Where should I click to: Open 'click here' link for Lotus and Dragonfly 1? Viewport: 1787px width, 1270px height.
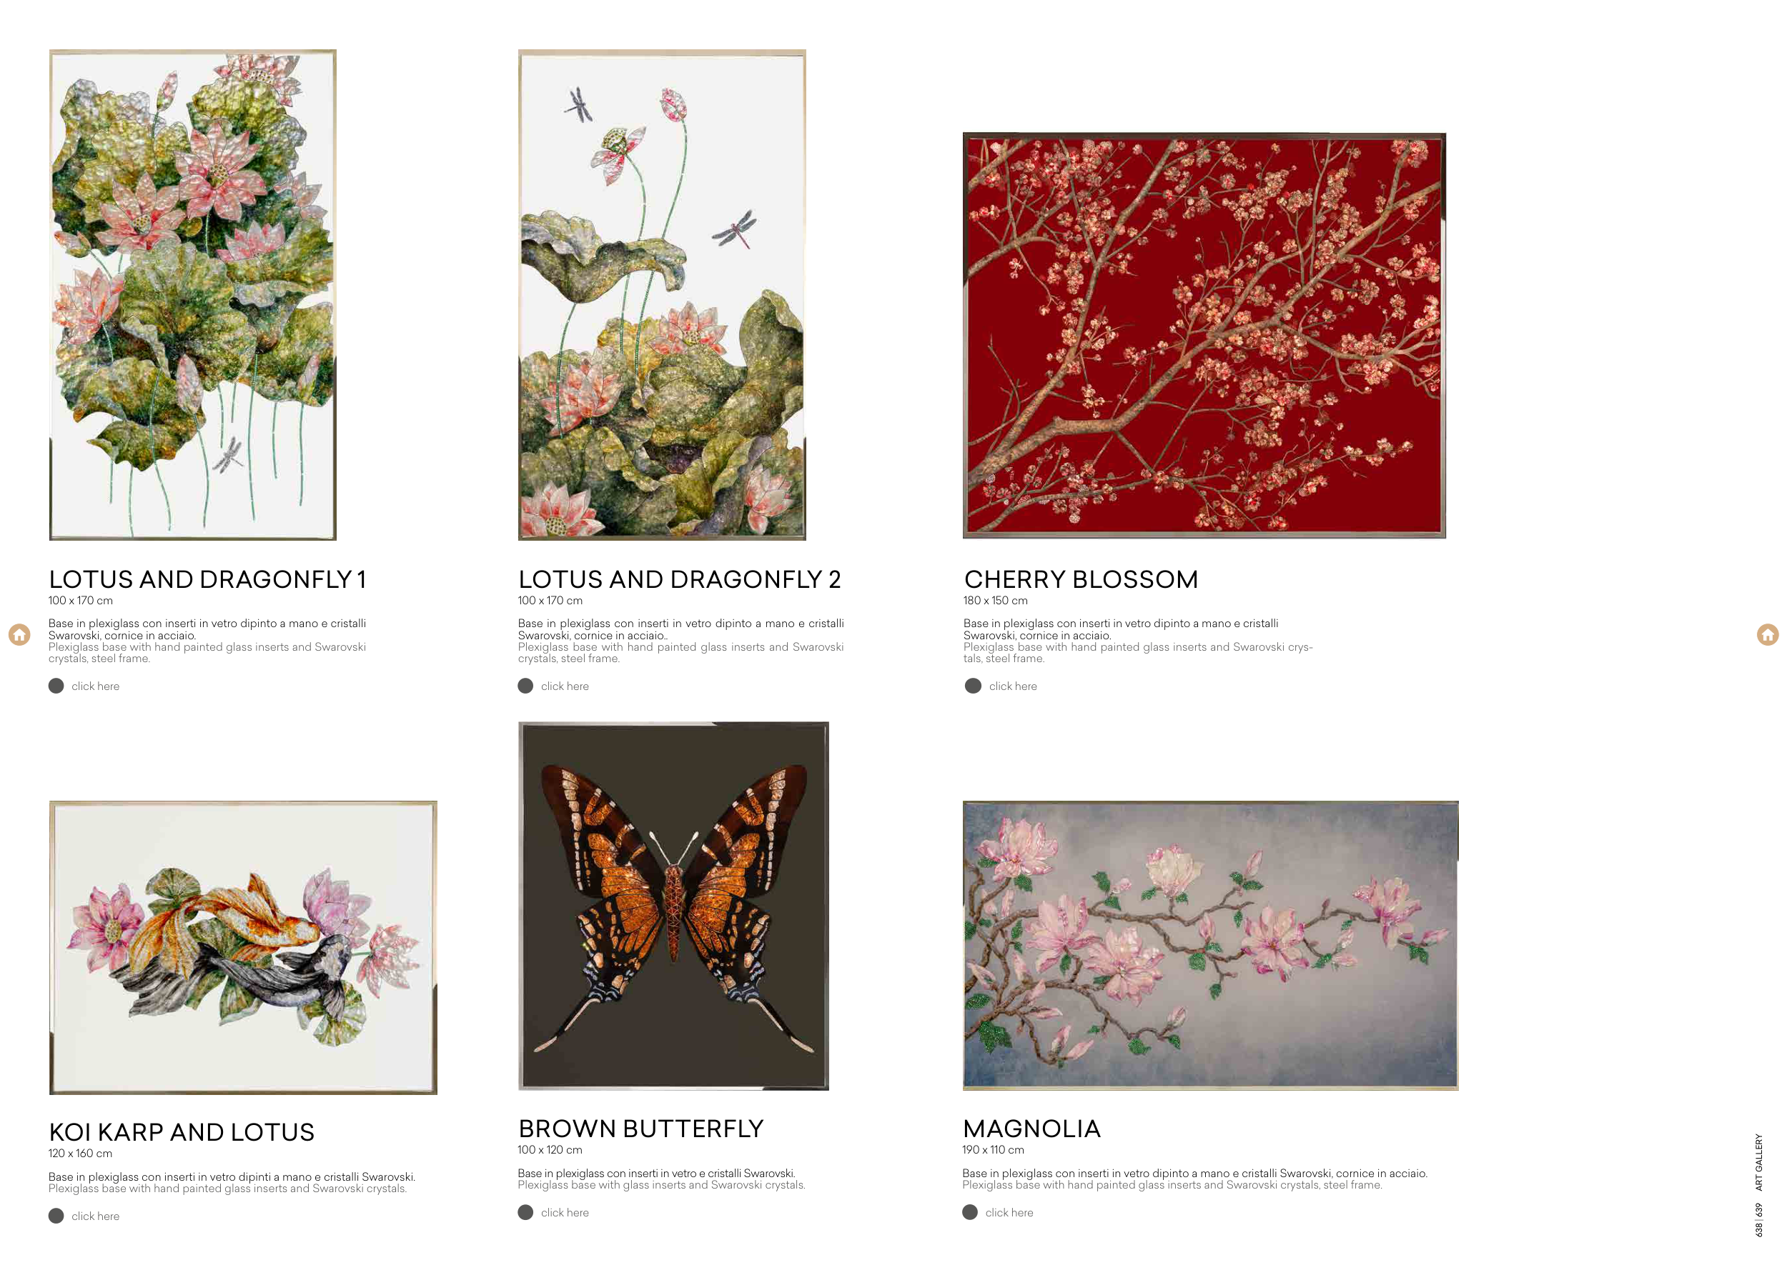96,686
